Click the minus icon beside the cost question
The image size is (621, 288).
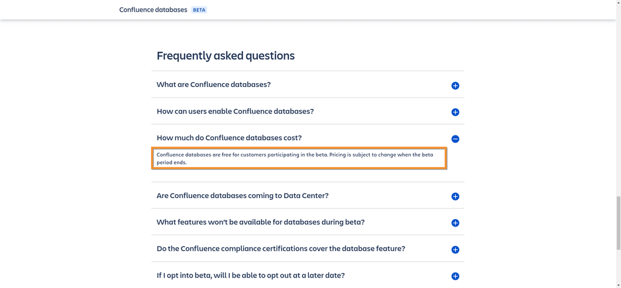coord(455,139)
